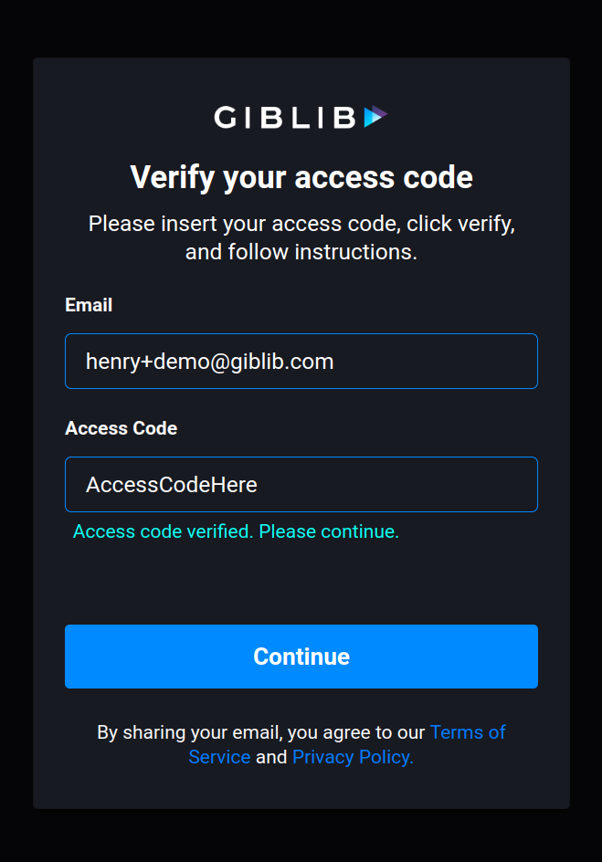Click the 'Please continue.' part of the message

click(329, 531)
